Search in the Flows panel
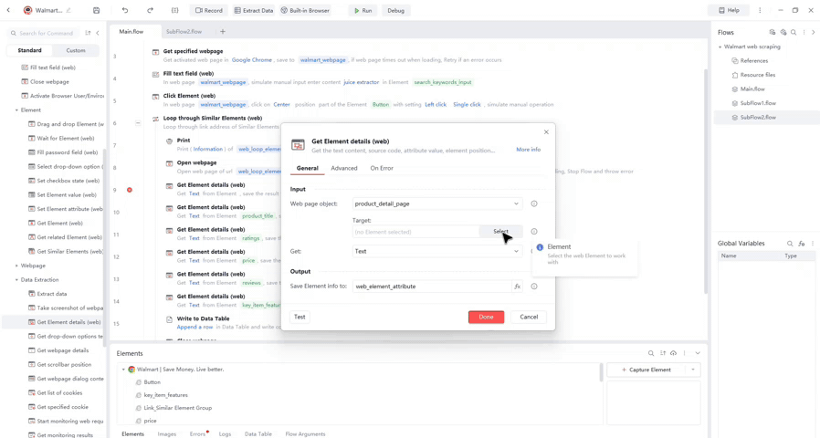Image resolution: width=820 pixels, height=438 pixels. coord(794,33)
